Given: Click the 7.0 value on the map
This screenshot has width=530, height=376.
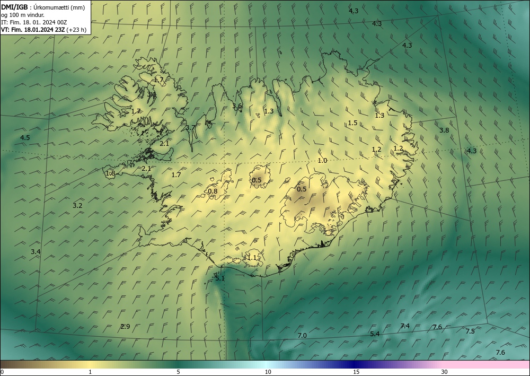Looking at the screenshot, I should coord(302,335).
